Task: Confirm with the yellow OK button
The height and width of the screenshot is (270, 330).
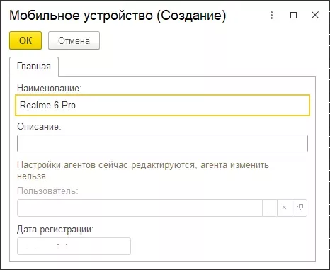Action: click(25, 40)
